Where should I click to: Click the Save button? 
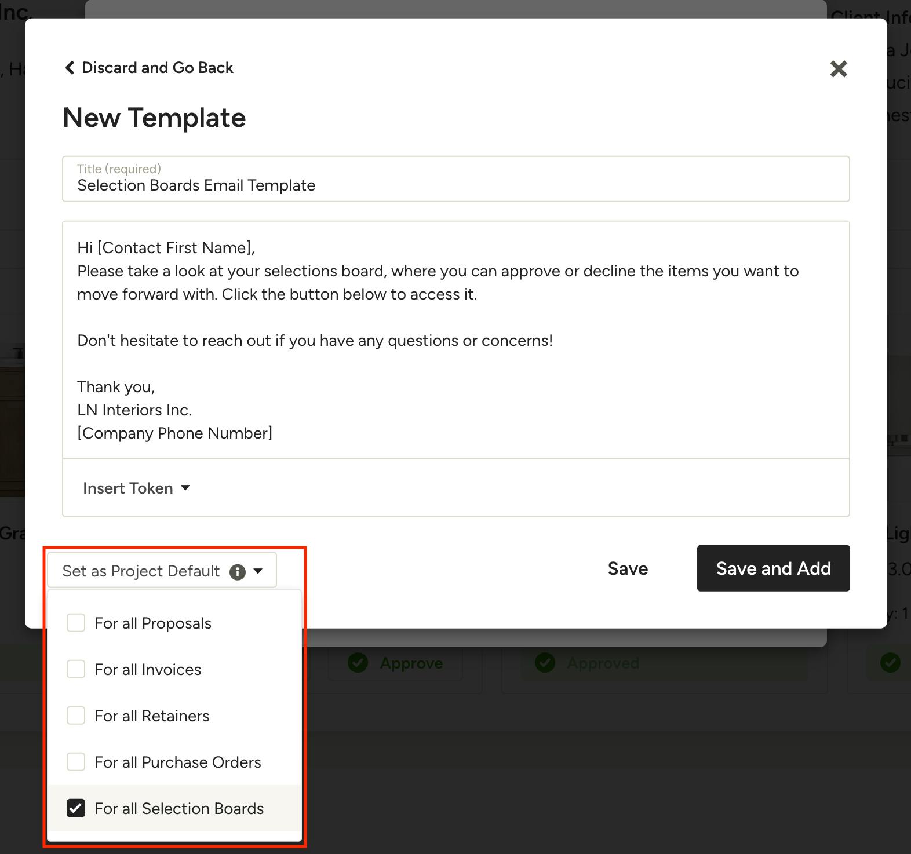(628, 568)
